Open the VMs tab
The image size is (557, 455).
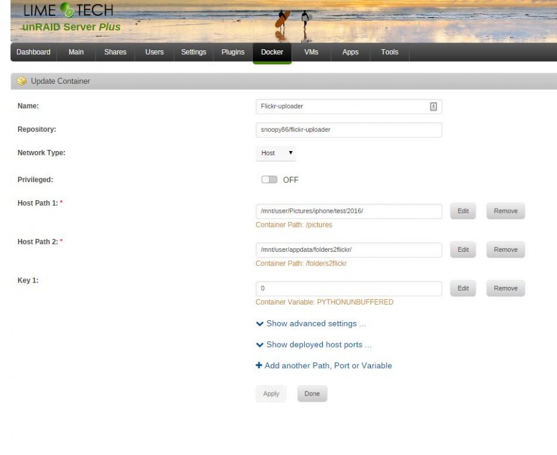[311, 52]
